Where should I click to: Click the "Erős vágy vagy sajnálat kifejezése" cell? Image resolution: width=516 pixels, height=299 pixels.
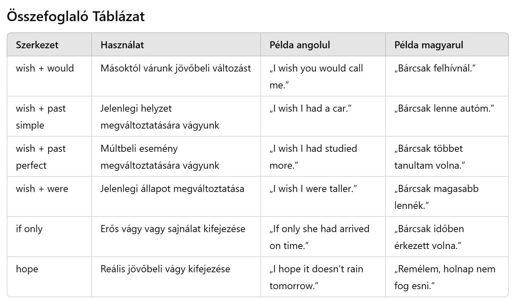(173, 229)
